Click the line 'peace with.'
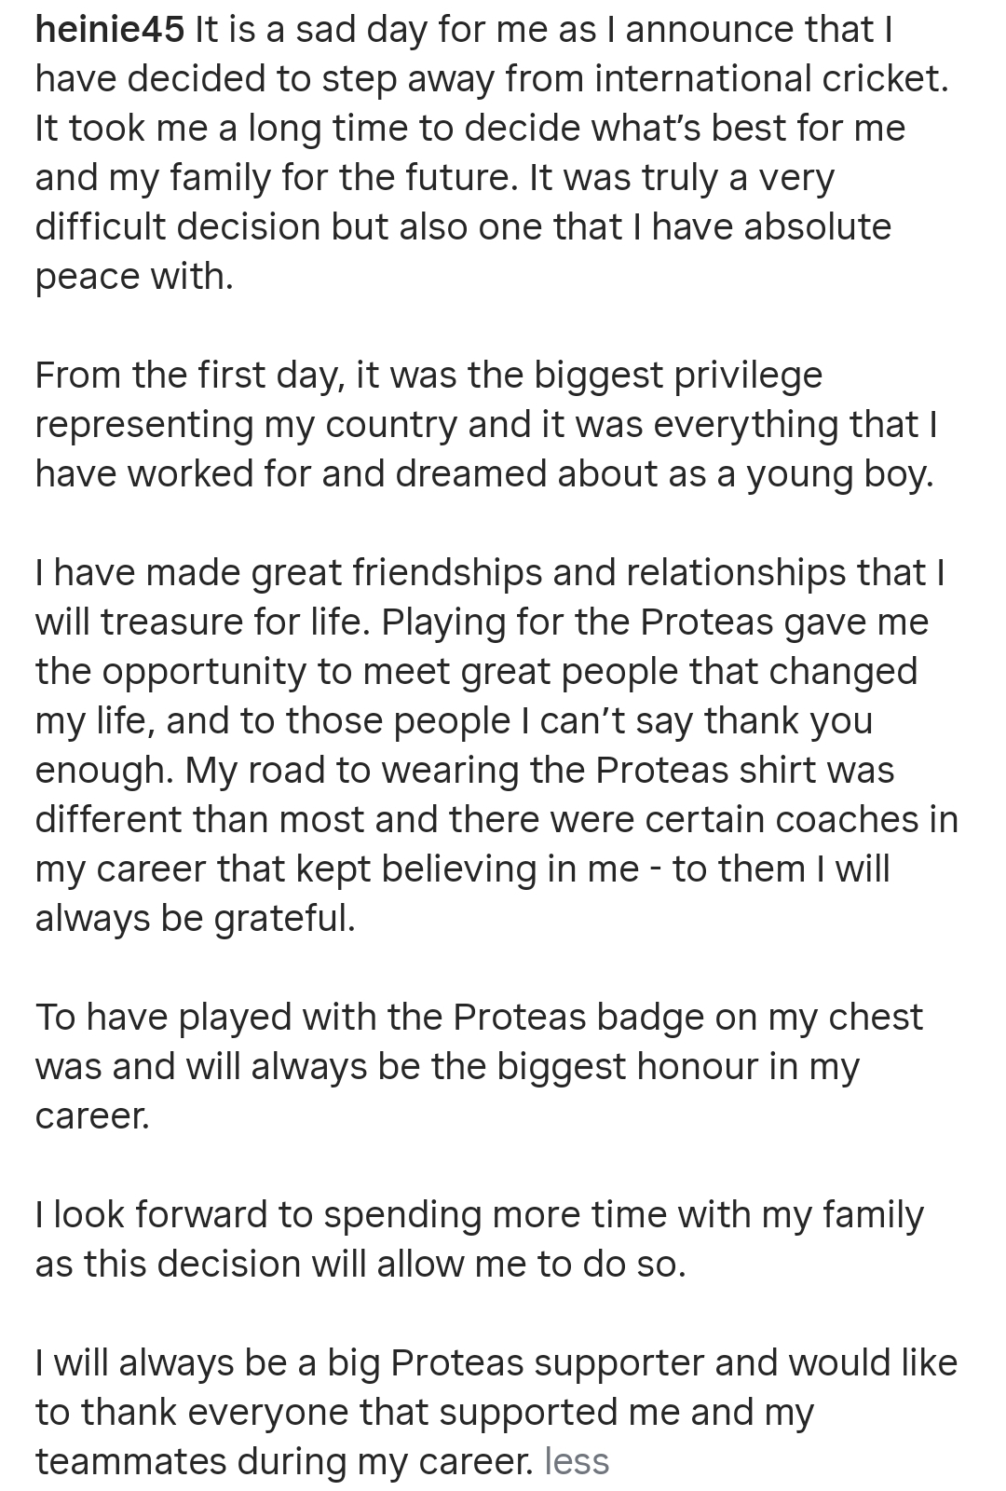This screenshot has height=1491, width=1006. (x=134, y=277)
